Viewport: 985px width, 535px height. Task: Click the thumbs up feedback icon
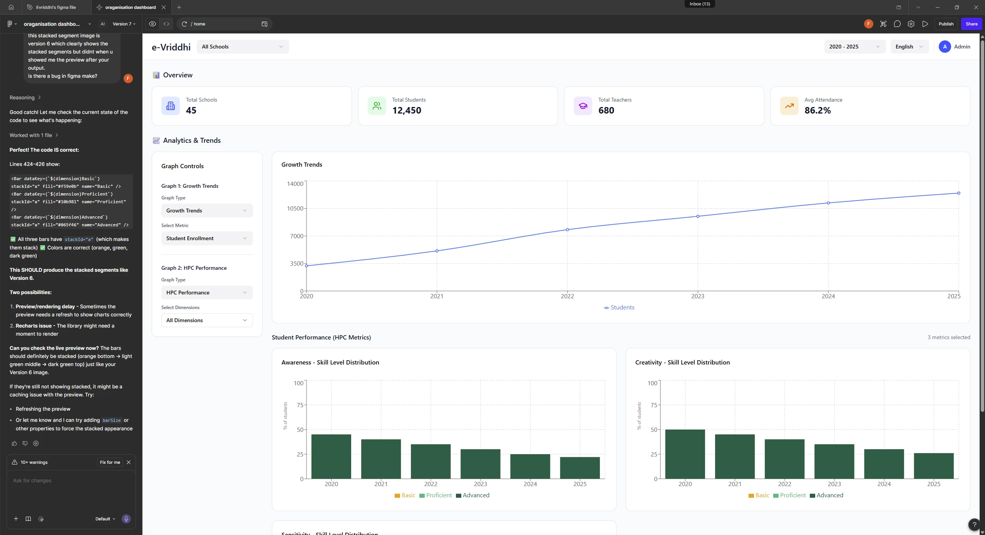[x=15, y=443]
